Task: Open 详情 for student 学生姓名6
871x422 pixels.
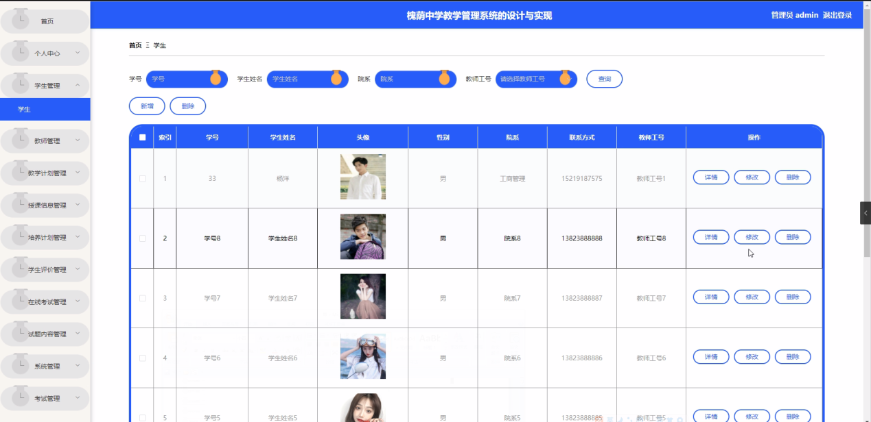Action: point(711,357)
